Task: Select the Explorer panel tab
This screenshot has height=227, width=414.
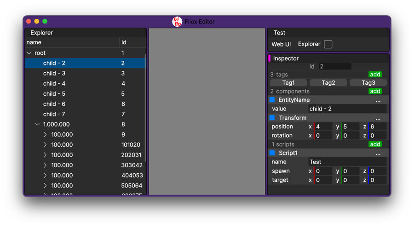Action: coord(41,33)
